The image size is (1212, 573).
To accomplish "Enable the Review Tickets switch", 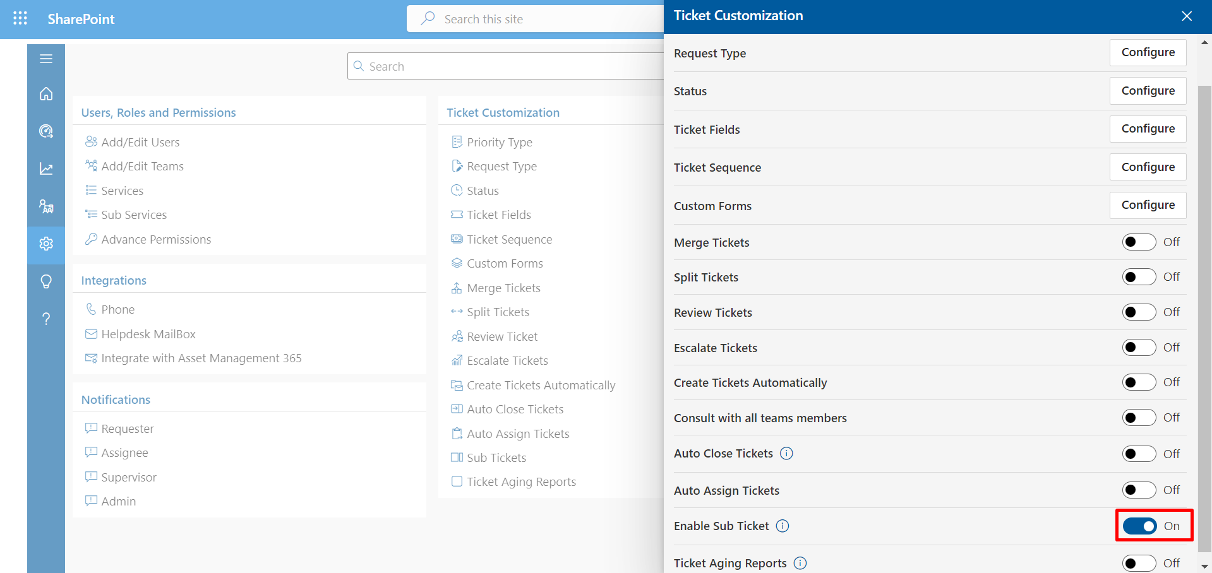I will (1139, 312).
